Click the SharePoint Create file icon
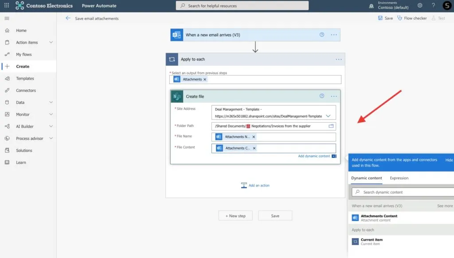Image resolution: width=454 pixels, height=258 pixels. tap(177, 96)
